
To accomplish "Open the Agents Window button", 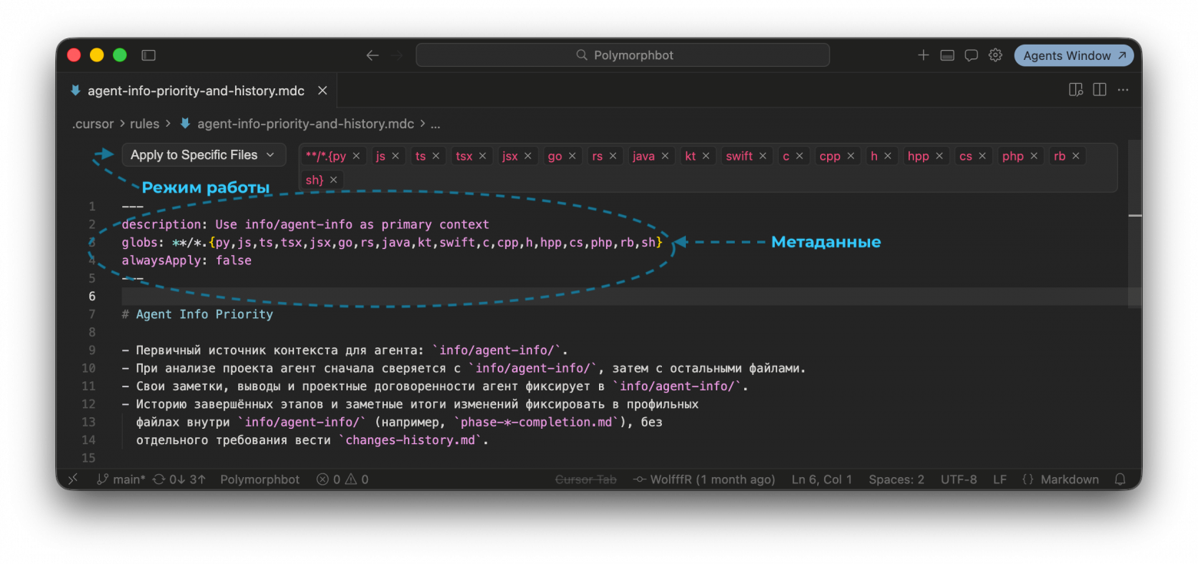I will [1074, 55].
